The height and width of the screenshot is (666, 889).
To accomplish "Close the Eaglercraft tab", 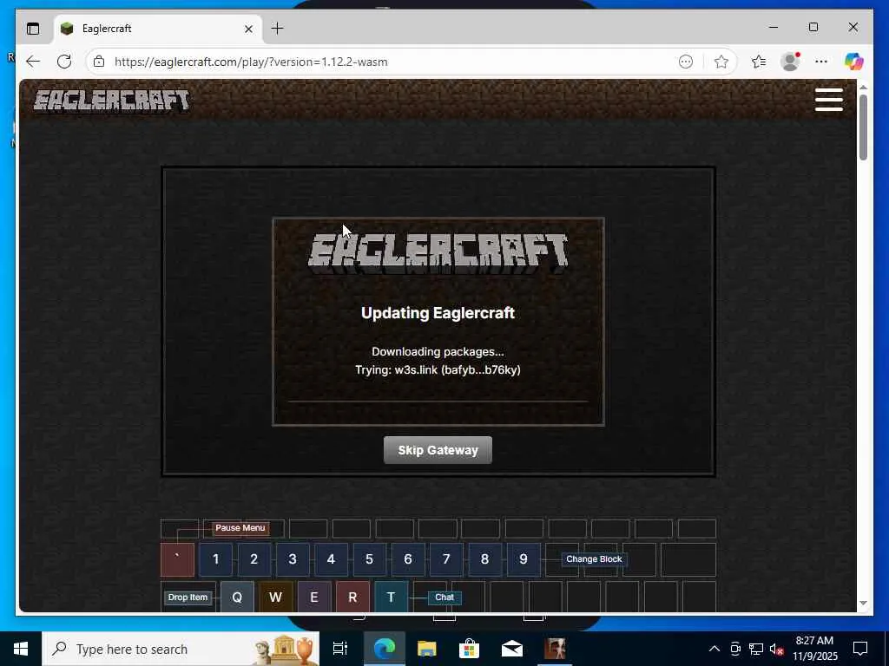I will [x=248, y=29].
